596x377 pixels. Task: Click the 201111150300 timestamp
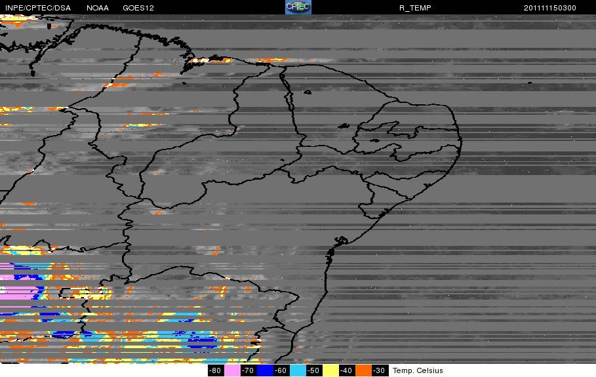point(549,8)
